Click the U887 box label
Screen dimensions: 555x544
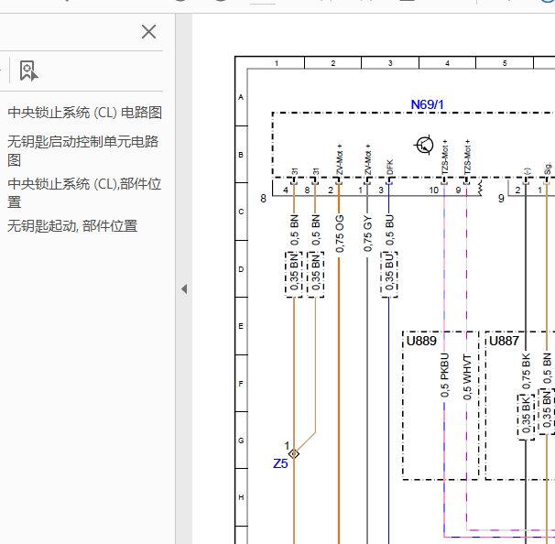click(x=504, y=341)
